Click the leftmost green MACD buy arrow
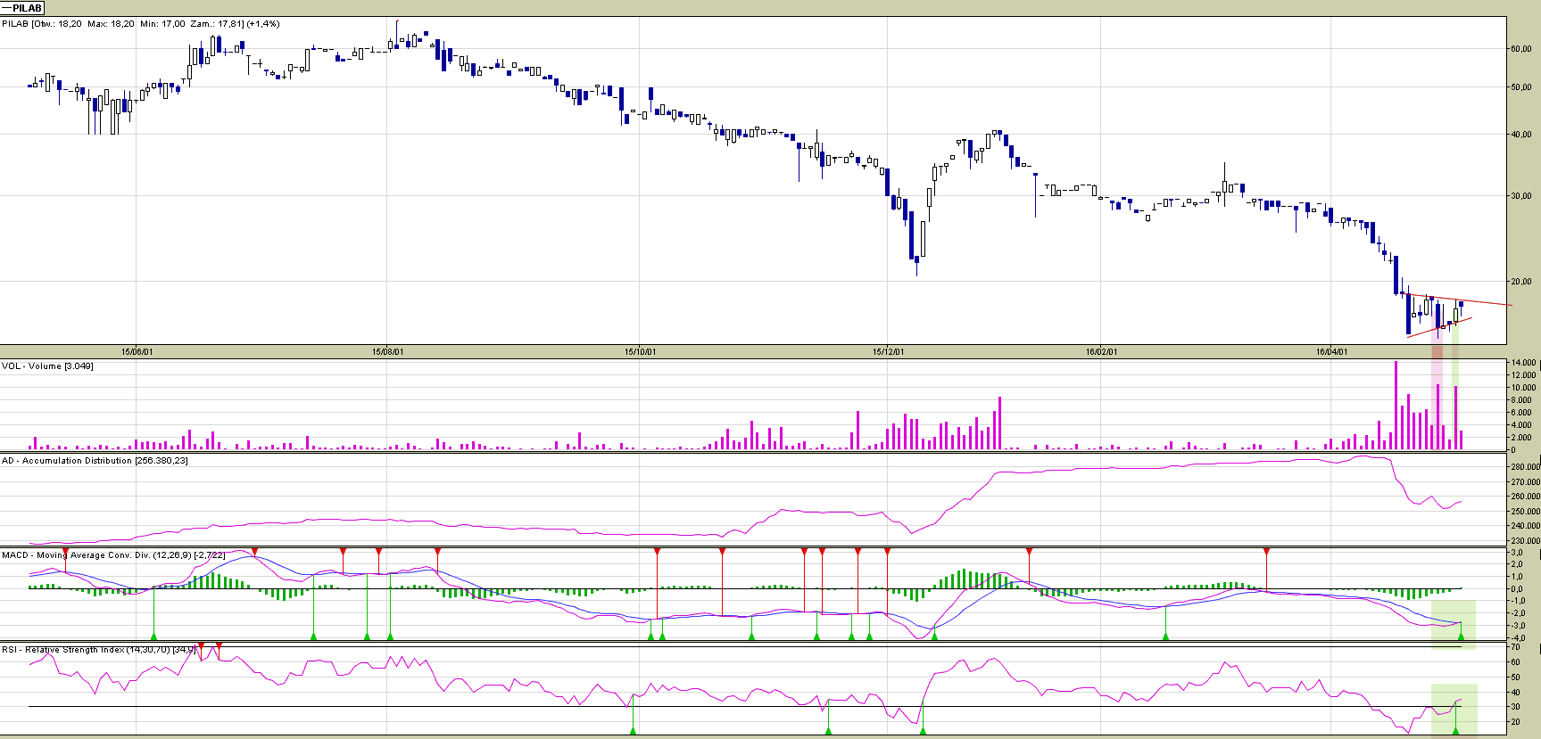This screenshot has height=739, width=1541. pos(154,636)
